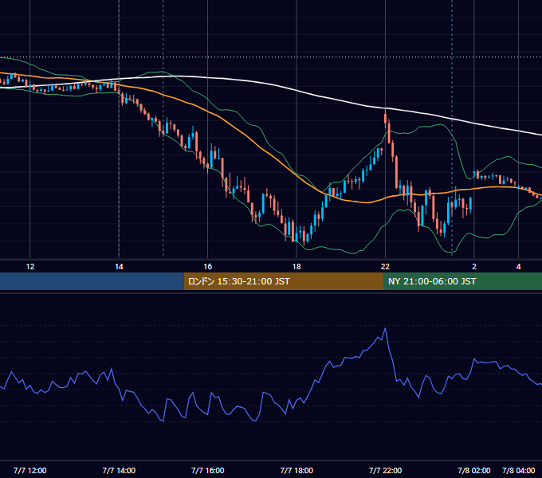
Task: Click the hour label 4 on price chart axis
Action: [x=518, y=266]
